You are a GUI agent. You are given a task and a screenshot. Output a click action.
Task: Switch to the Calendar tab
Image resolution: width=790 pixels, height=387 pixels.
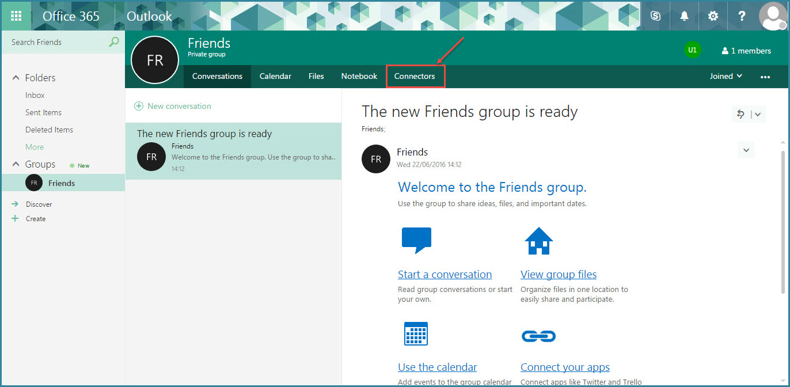pos(275,76)
